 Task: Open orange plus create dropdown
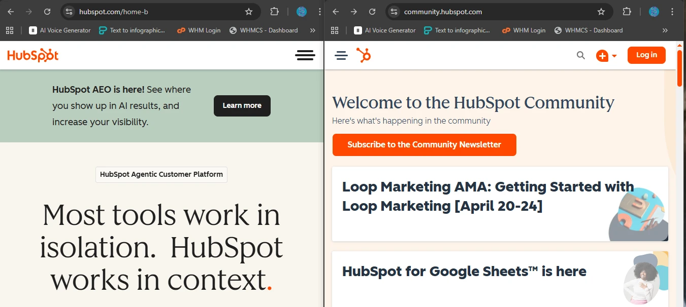(606, 56)
